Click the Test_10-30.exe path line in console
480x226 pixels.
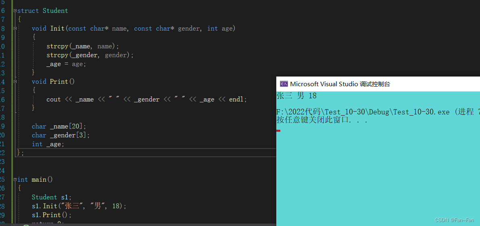(378, 112)
